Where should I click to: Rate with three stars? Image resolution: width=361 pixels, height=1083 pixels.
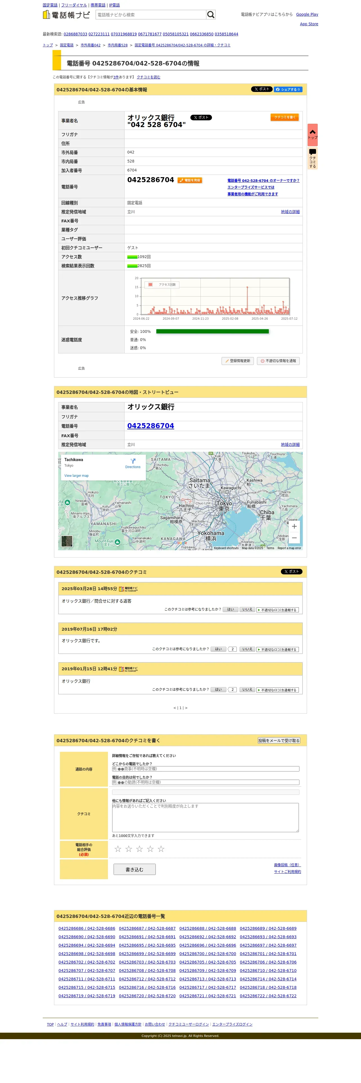point(139,849)
